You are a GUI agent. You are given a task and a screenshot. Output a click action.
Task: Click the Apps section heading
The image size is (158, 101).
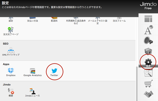point(6,64)
